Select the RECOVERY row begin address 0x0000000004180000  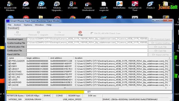coord(37,74)
